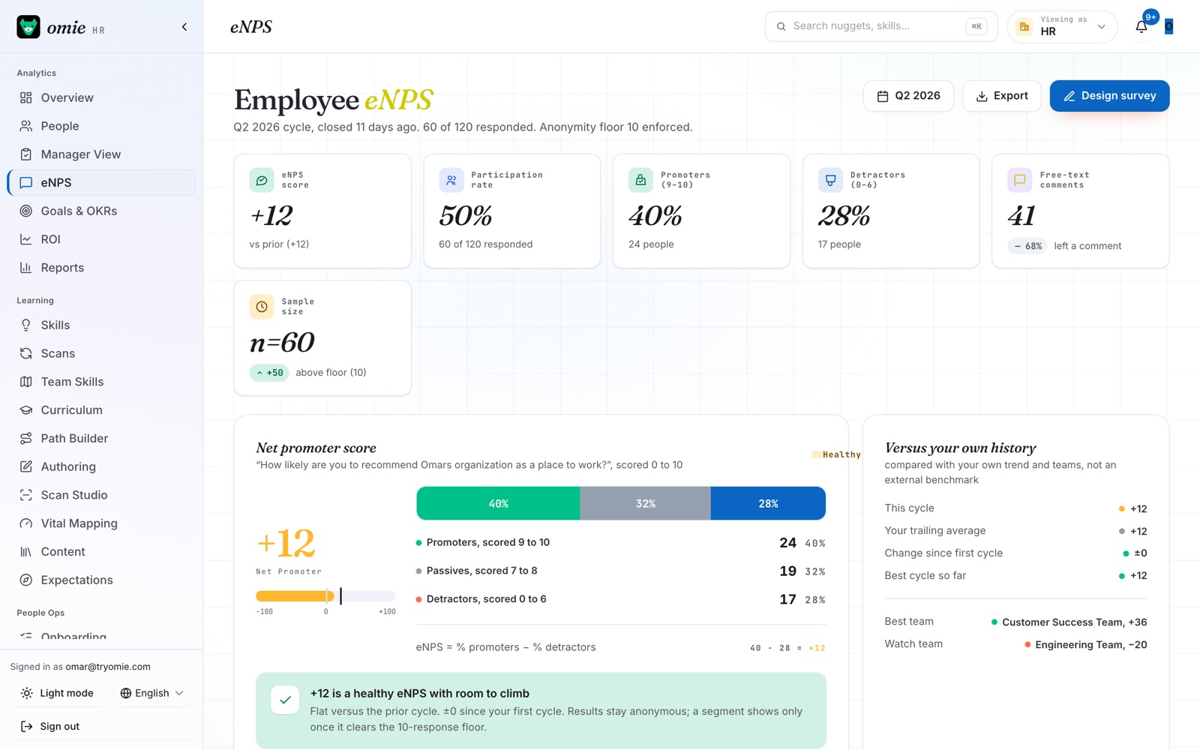Open Onboarding in People Ops

point(101,636)
